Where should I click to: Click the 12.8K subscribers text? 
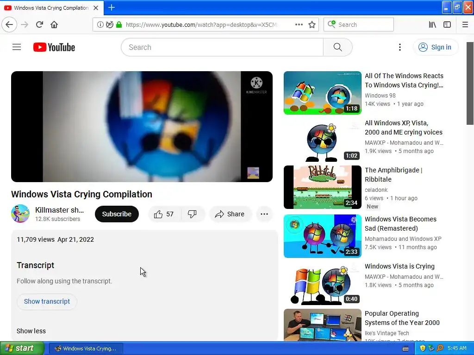(x=57, y=219)
